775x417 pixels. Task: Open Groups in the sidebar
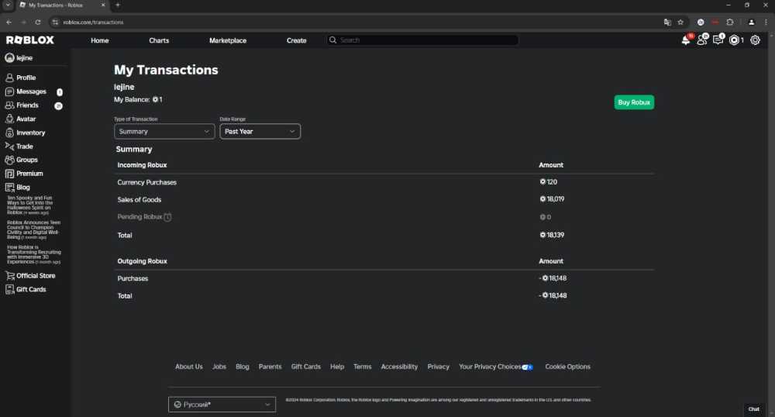coord(26,160)
